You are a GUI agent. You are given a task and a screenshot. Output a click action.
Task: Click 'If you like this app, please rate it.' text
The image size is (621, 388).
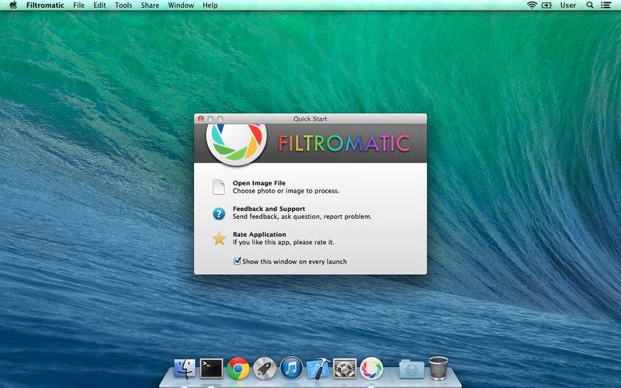tap(283, 242)
